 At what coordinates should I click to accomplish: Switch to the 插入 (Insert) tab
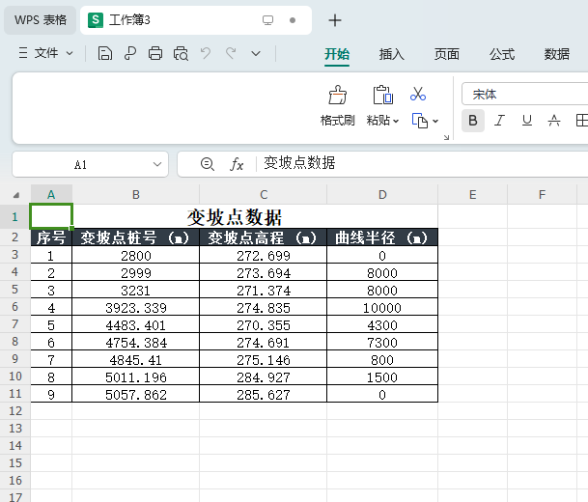coord(391,54)
